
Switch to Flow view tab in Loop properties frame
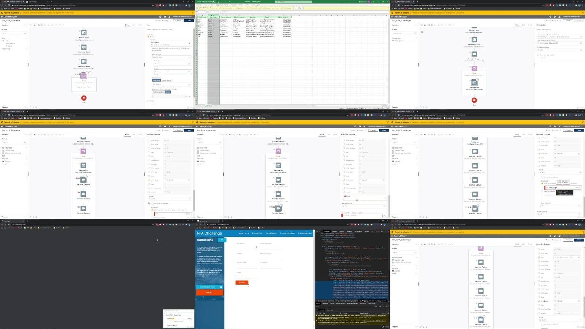(127, 25)
